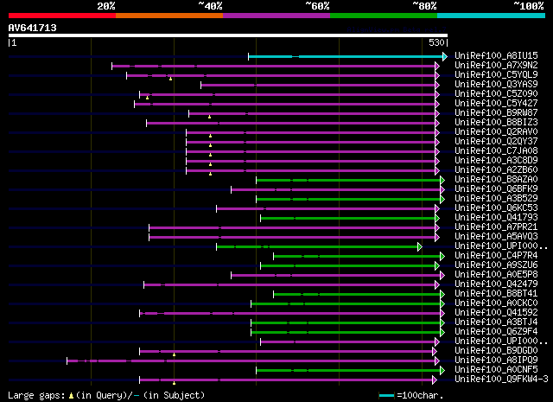Screen dimensions: 553x402
Task: Click hit label UniRef100_C7JA08
Action: coord(496,150)
